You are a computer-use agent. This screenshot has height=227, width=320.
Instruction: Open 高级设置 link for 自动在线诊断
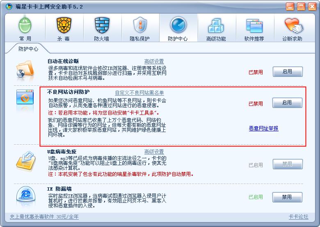coord(154,61)
